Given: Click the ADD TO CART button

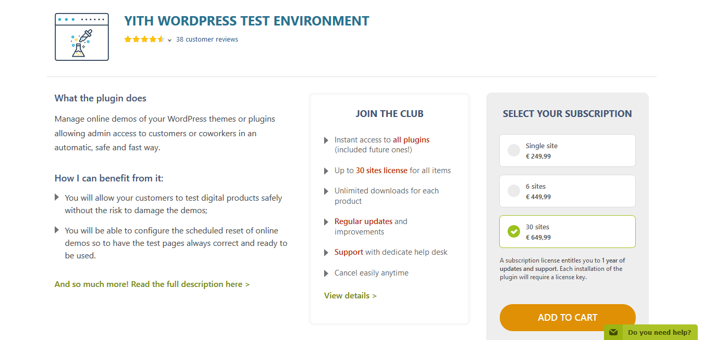Looking at the screenshot, I should [568, 317].
